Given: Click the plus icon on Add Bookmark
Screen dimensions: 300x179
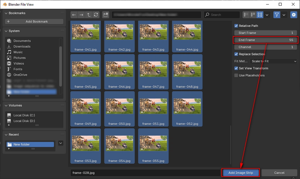Looking at the screenshot, I should point(8,21).
